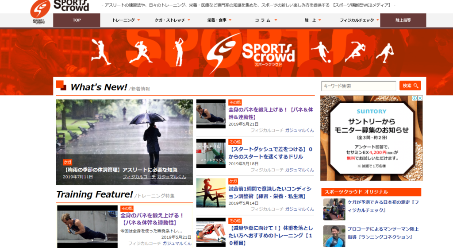Open the runner sunset article thumbnail
The height and width of the screenshot is (248, 453).
(x=211, y=193)
